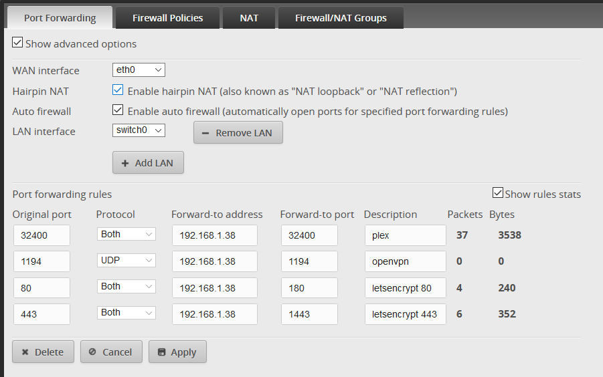This screenshot has width=603, height=377.
Task: Focus Forward-to port field showing 32400
Action: (309, 235)
